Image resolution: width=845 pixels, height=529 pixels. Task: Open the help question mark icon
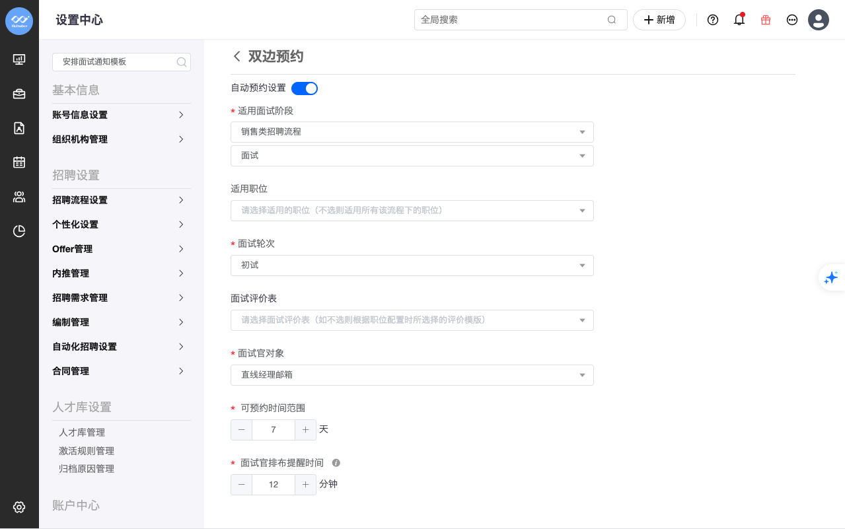pos(713,20)
